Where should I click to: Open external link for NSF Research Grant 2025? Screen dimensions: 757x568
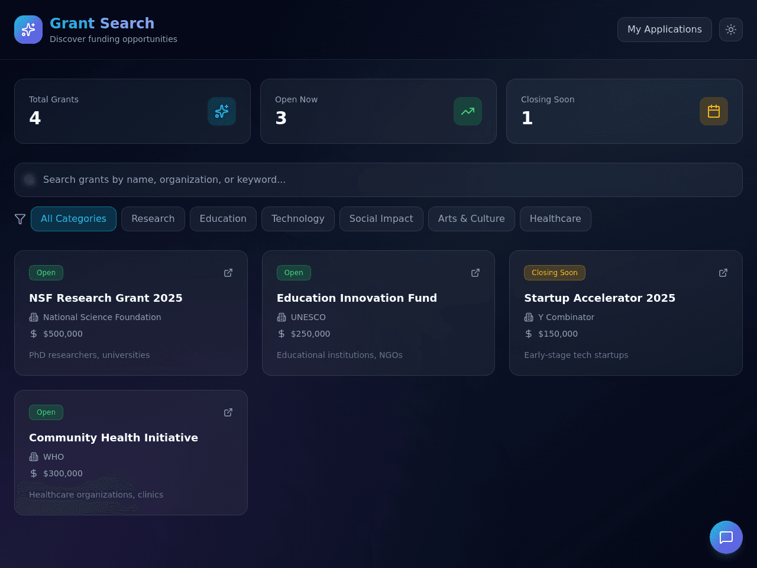click(228, 273)
